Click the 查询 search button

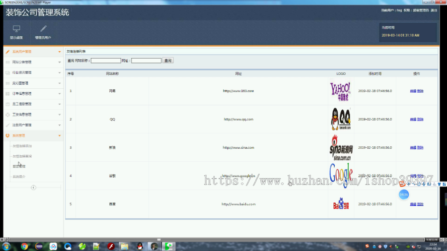tap(168, 61)
